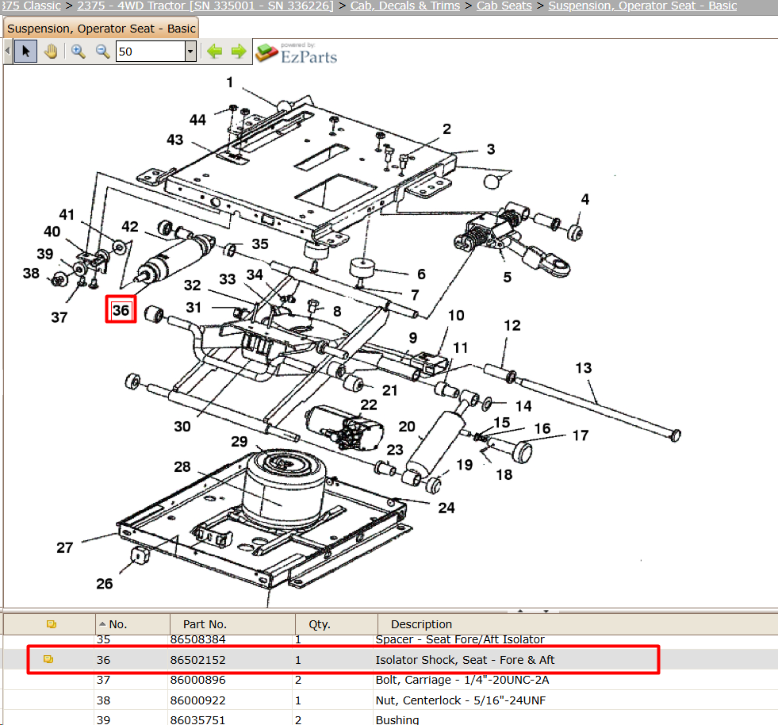
Task: Click Nut, Centerlock - 5/16"-24UNF description
Action: [x=460, y=700]
